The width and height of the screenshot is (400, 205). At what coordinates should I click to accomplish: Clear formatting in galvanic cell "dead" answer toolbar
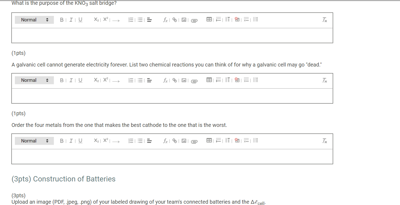[324, 80]
